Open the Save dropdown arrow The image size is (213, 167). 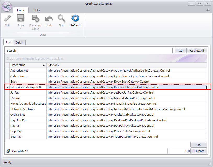point(20,29)
